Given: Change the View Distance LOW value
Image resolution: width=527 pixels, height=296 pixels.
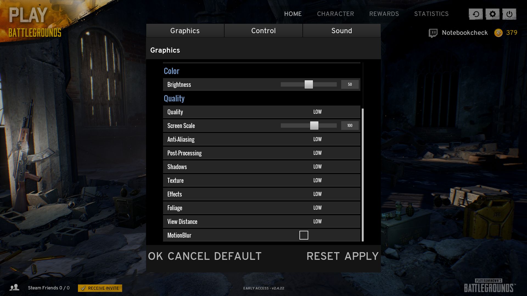Looking at the screenshot, I should 317,221.
